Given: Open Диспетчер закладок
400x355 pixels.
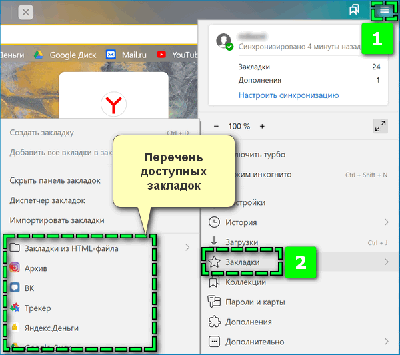Looking at the screenshot, I should [x=100, y=200].
